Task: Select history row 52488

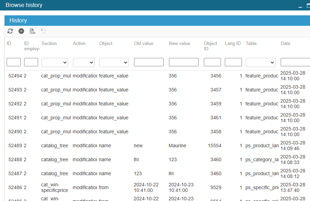Action: [157, 160]
